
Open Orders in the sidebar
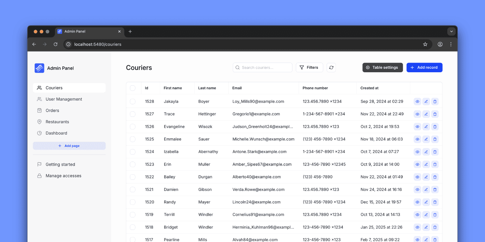tap(69, 111)
